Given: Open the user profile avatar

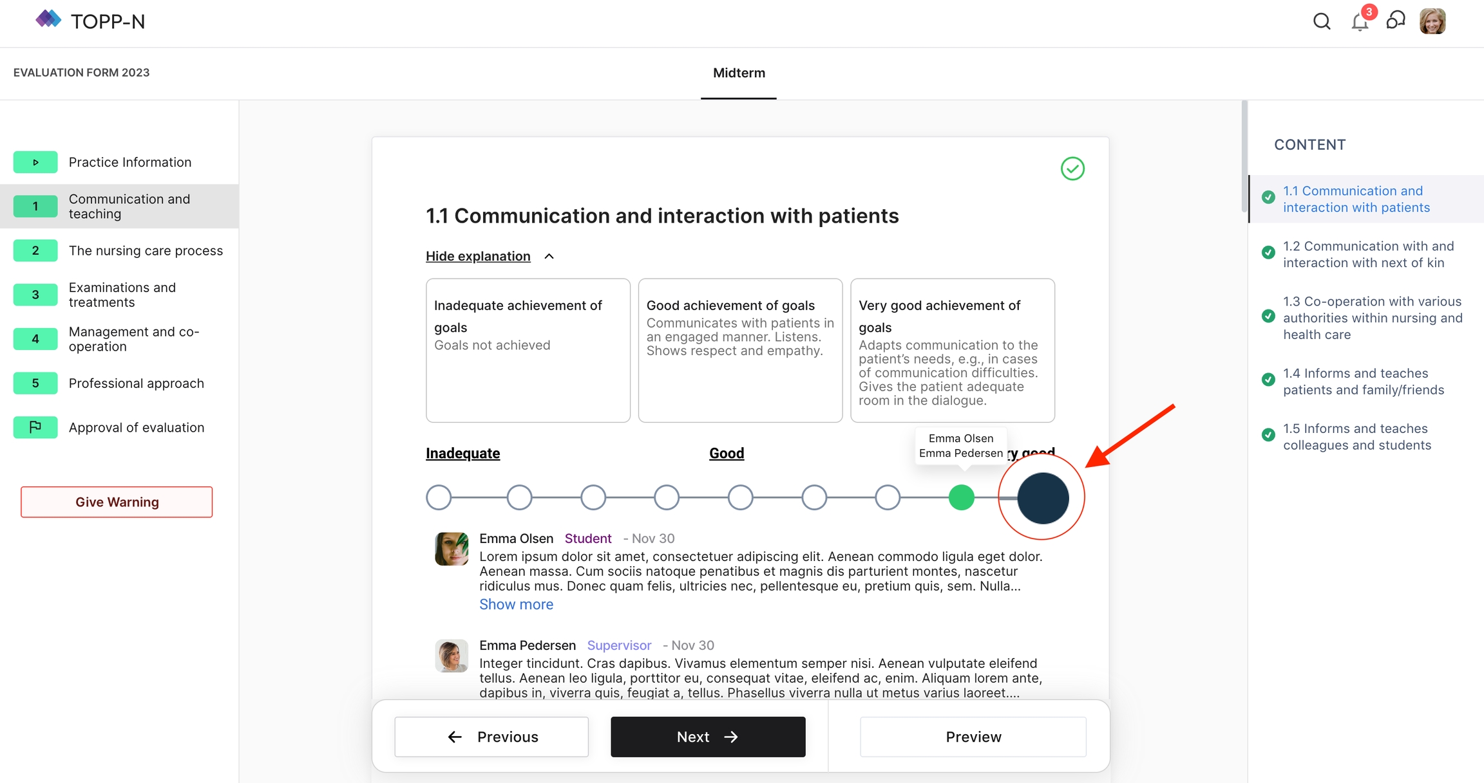Looking at the screenshot, I should pyautogui.click(x=1432, y=22).
